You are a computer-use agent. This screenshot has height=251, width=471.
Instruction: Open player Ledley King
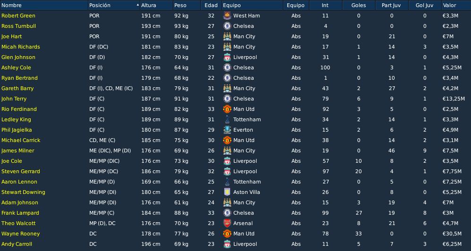(16, 119)
